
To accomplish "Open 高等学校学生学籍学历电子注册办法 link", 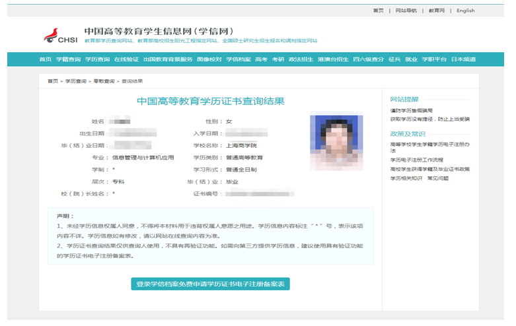I will tap(430, 147).
